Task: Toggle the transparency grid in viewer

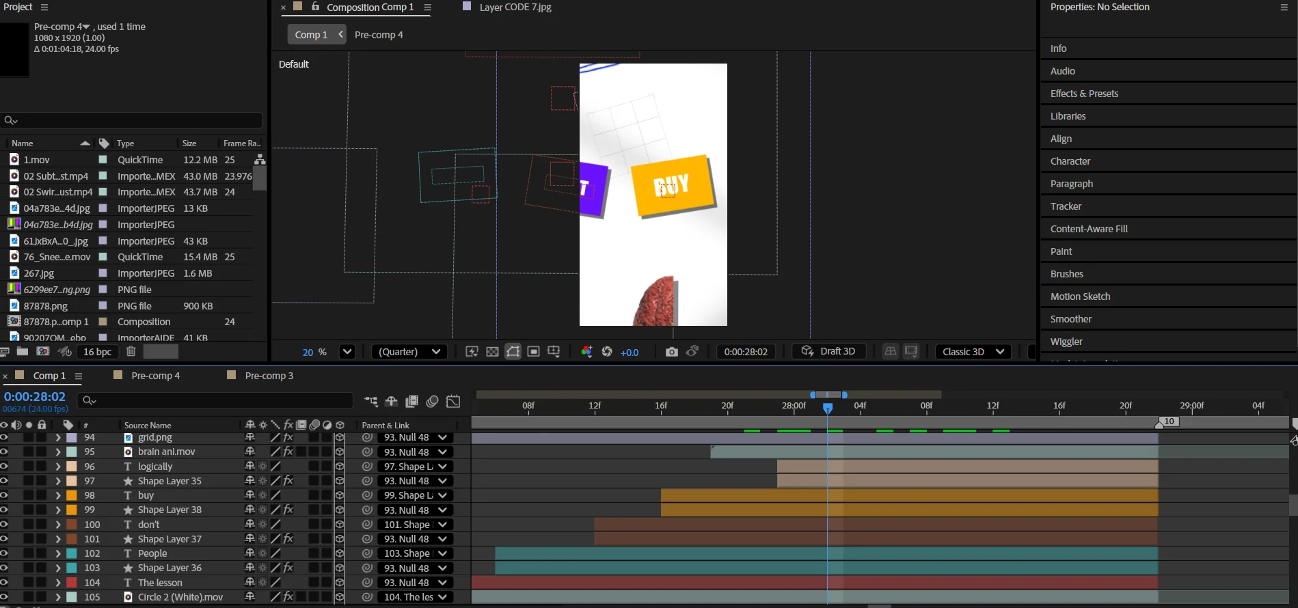Action: (x=492, y=352)
